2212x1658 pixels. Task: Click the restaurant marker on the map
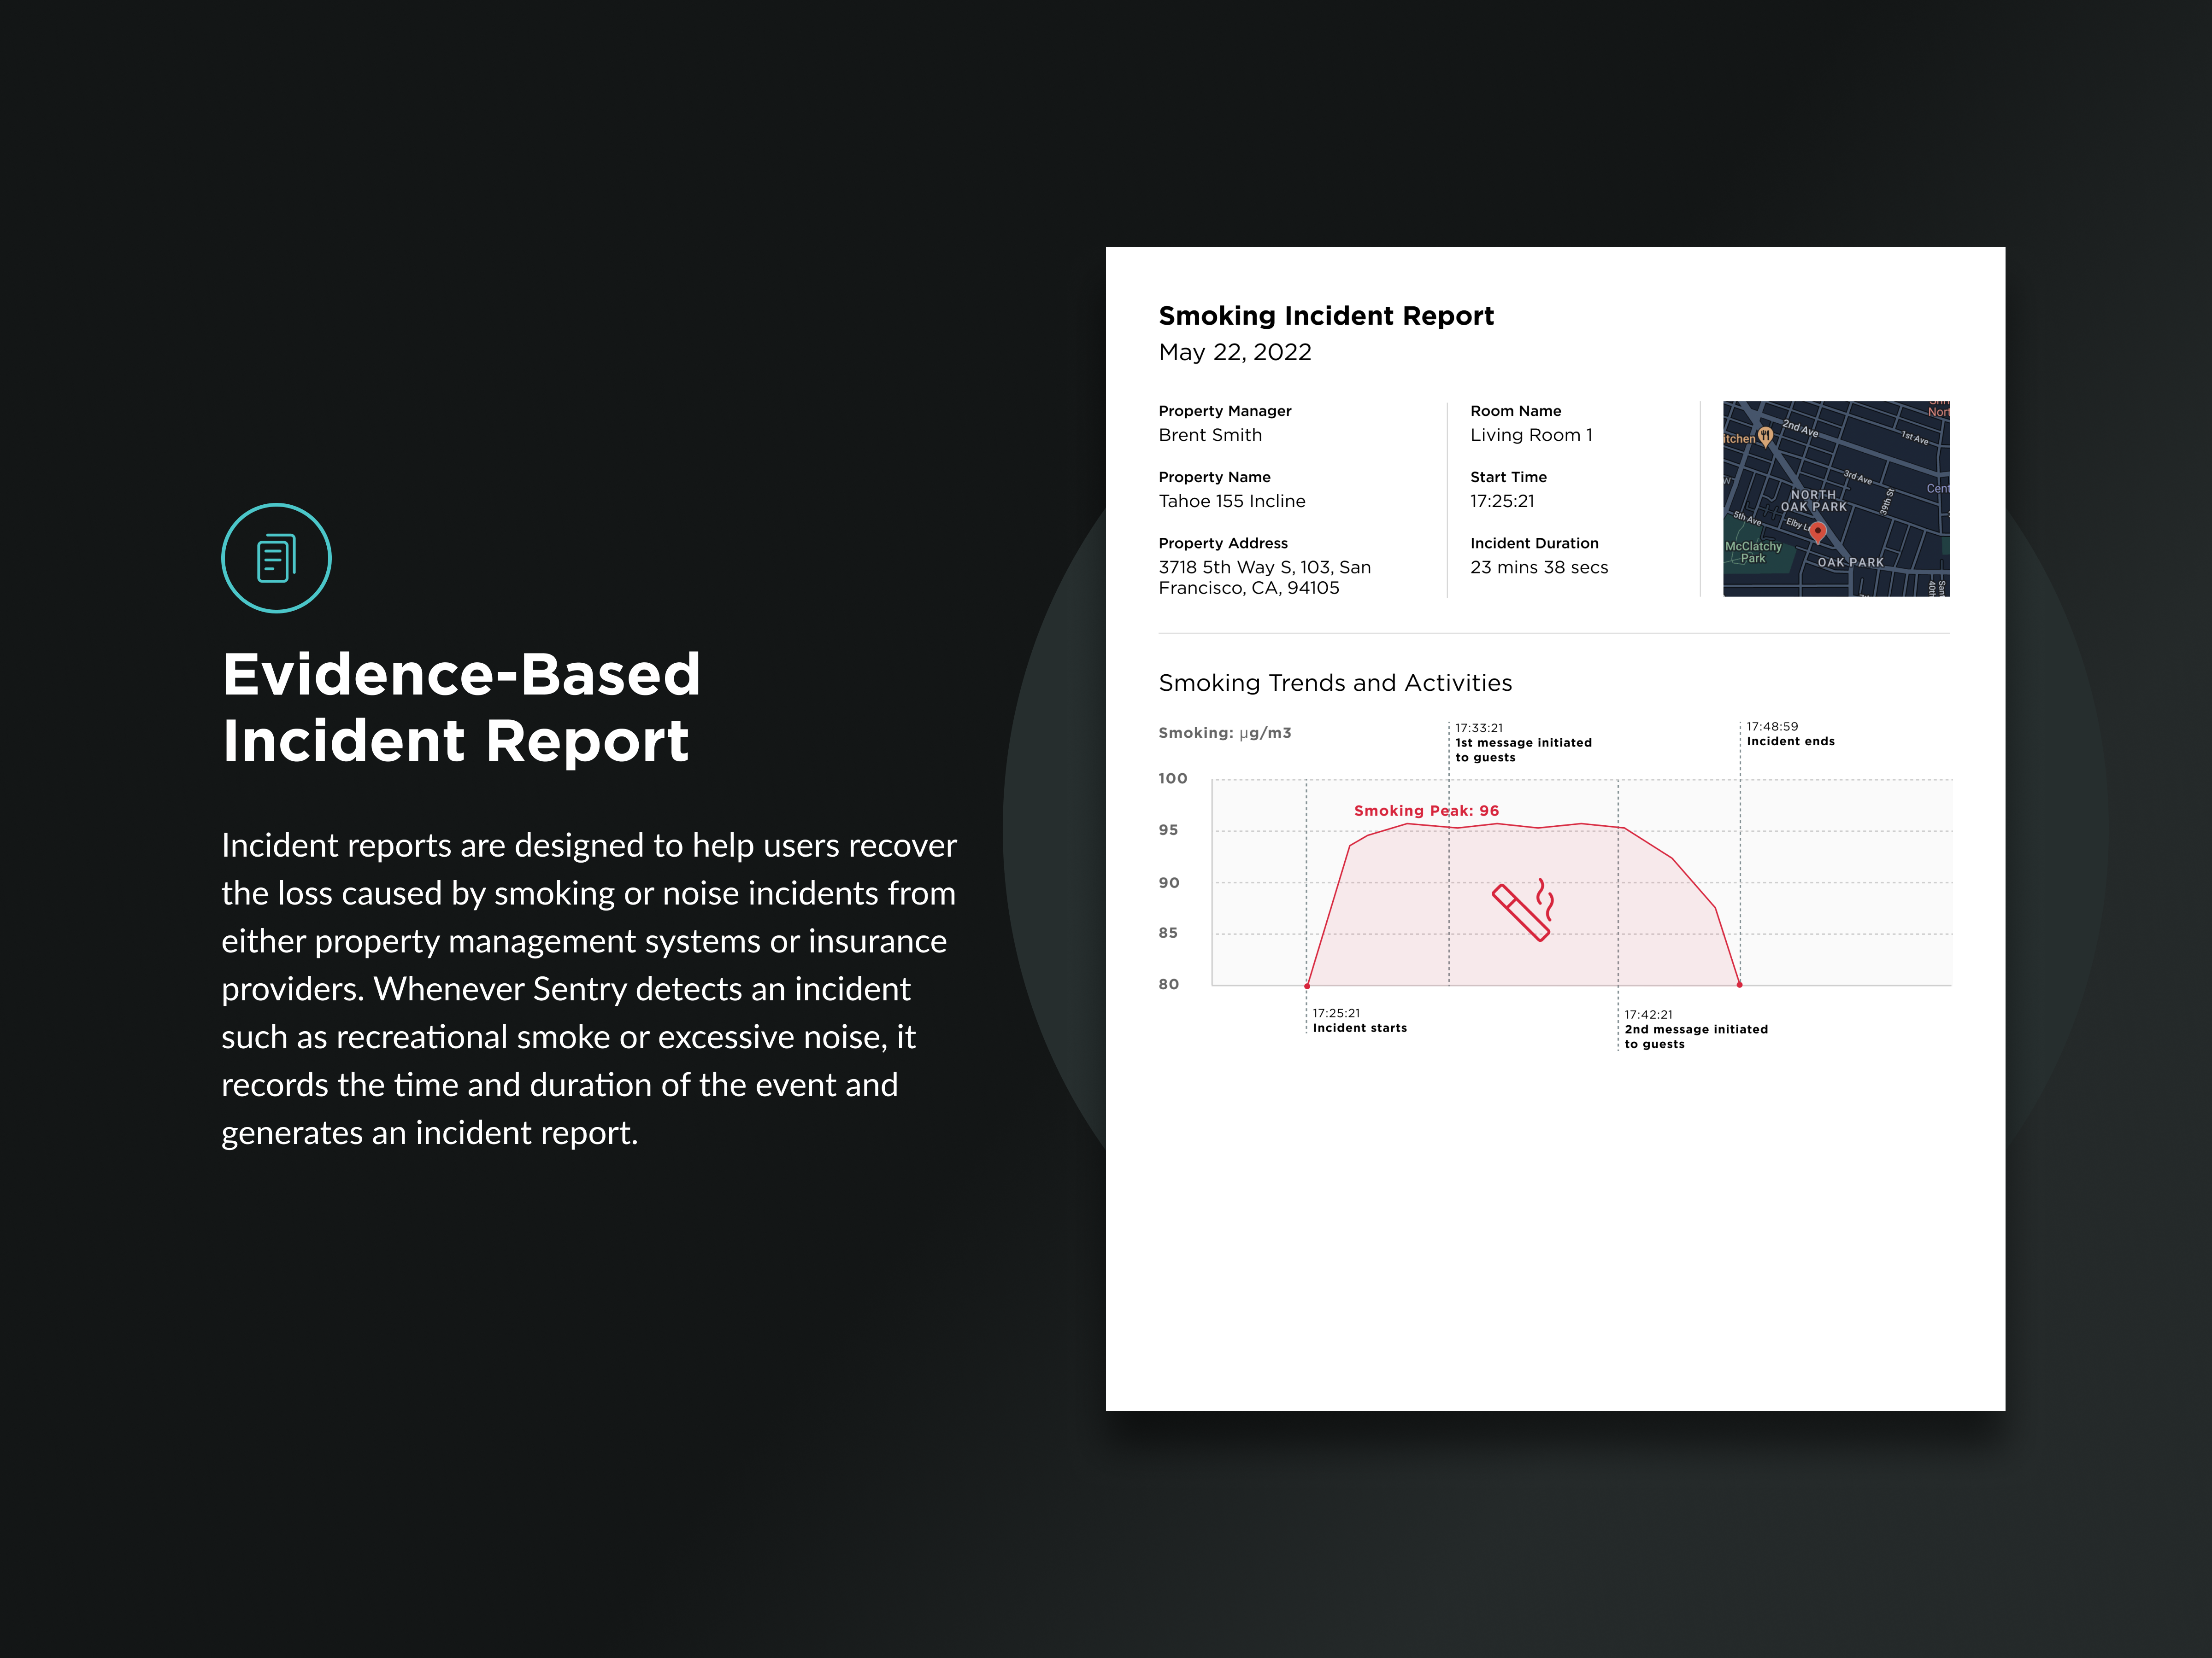tap(1765, 437)
